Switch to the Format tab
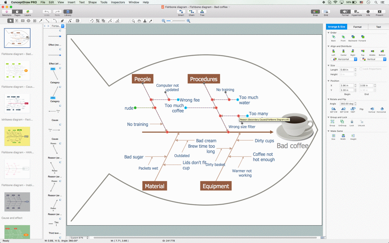The image size is (389, 243). point(358,27)
